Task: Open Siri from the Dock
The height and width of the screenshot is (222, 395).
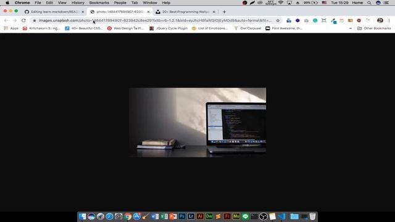Action: coord(91,216)
